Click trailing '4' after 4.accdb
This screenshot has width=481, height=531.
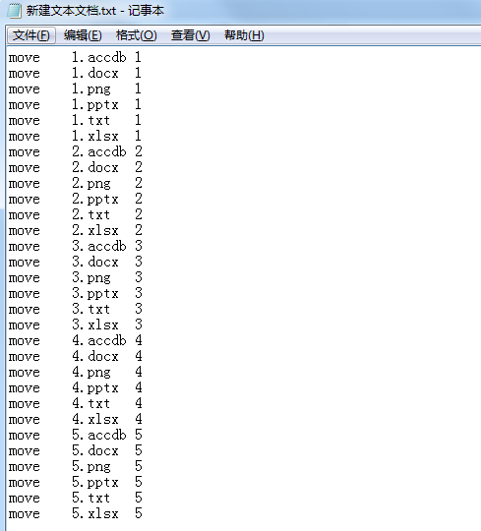coord(139,340)
